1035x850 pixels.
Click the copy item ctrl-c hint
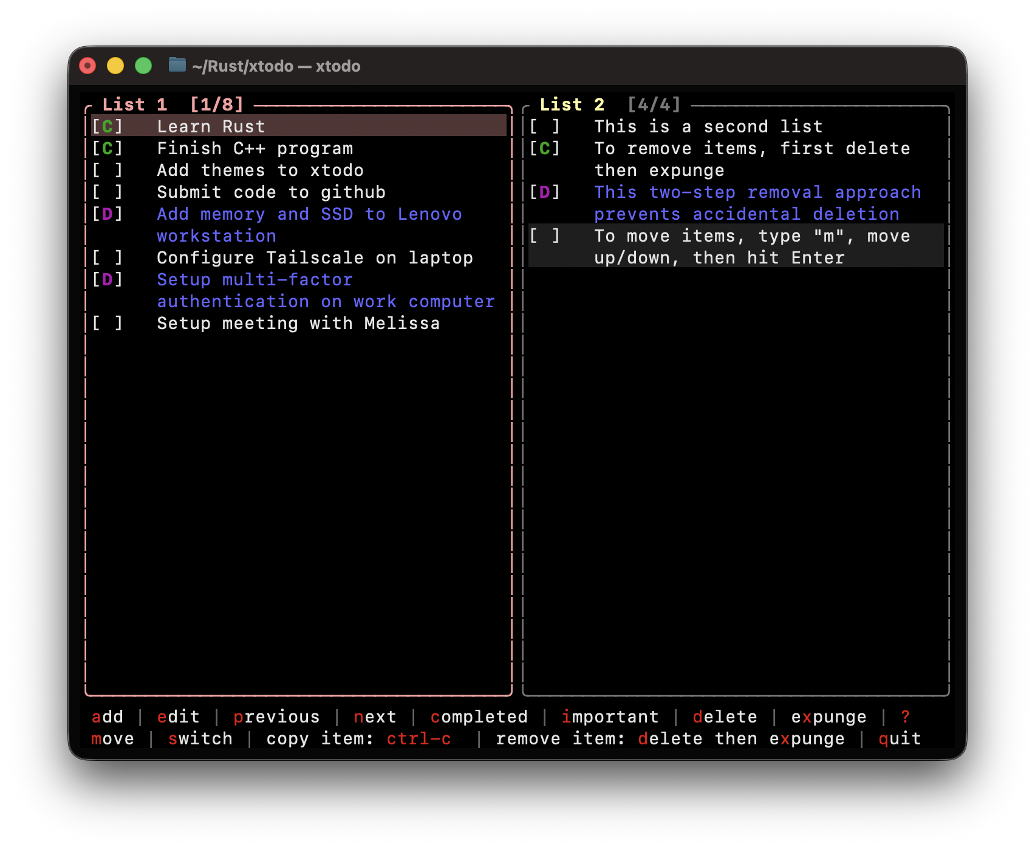tap(358, 738)
